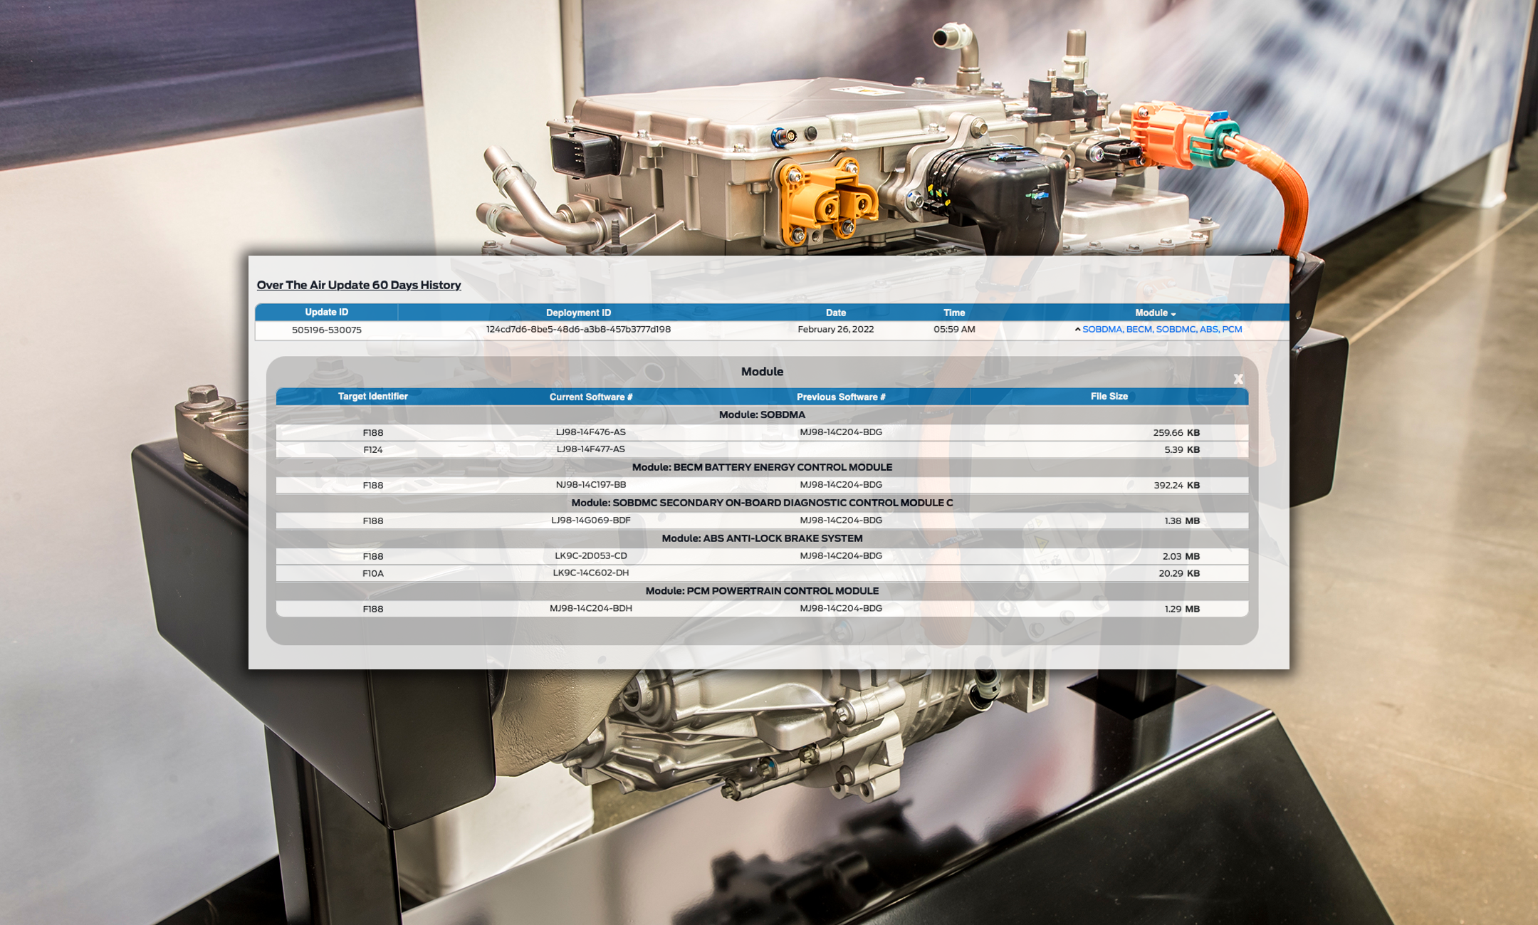Viewport: 1538px width, 925px height.
Task: Sort by the File Size column header
Action: (1109, 397)
